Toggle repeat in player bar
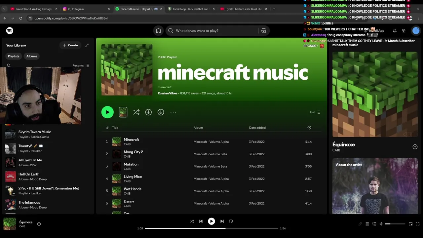 [231, 221]
